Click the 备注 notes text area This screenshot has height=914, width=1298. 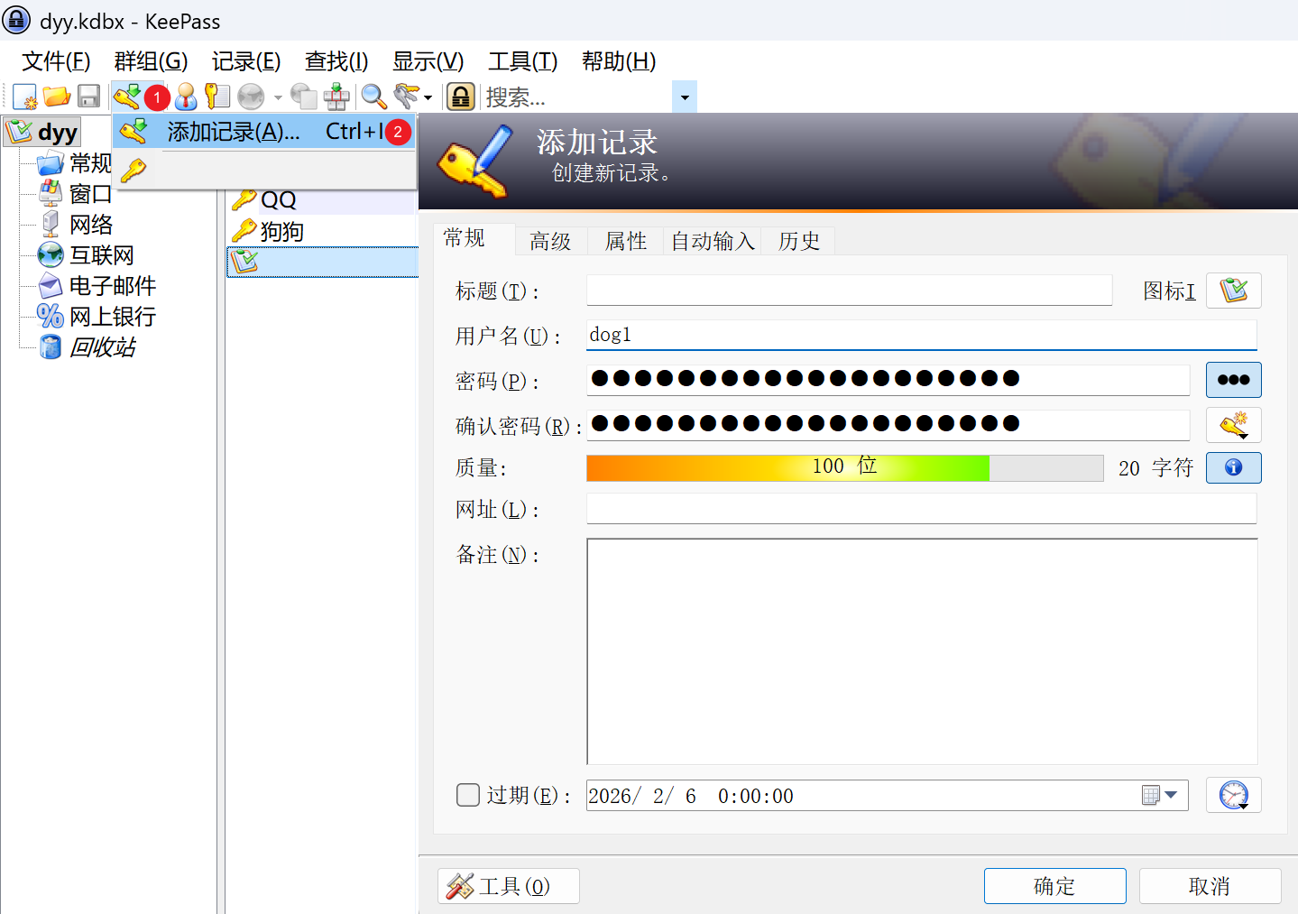(922, 651)
